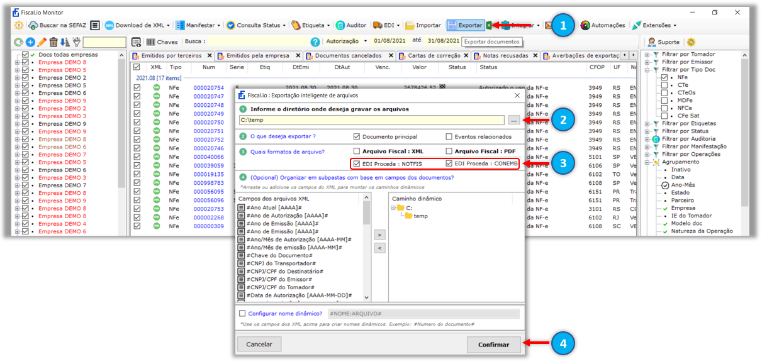
Task: Open the Auditor tool
Action: (x=350, y=25)
